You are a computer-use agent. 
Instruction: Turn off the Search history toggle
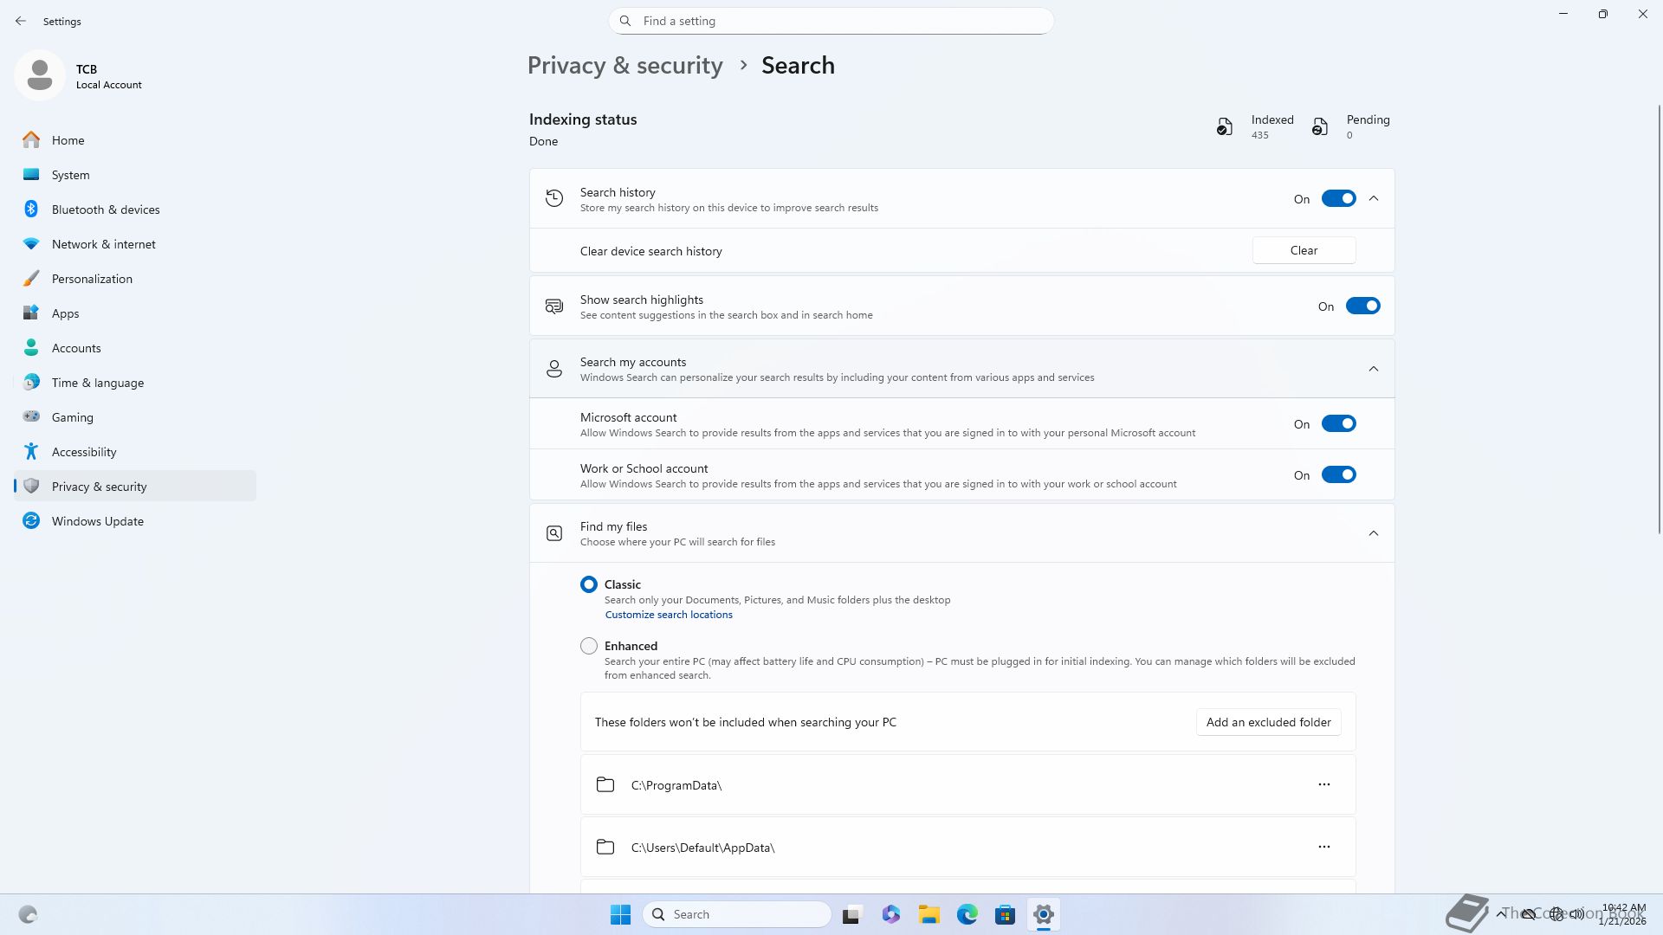point(1338,199)
